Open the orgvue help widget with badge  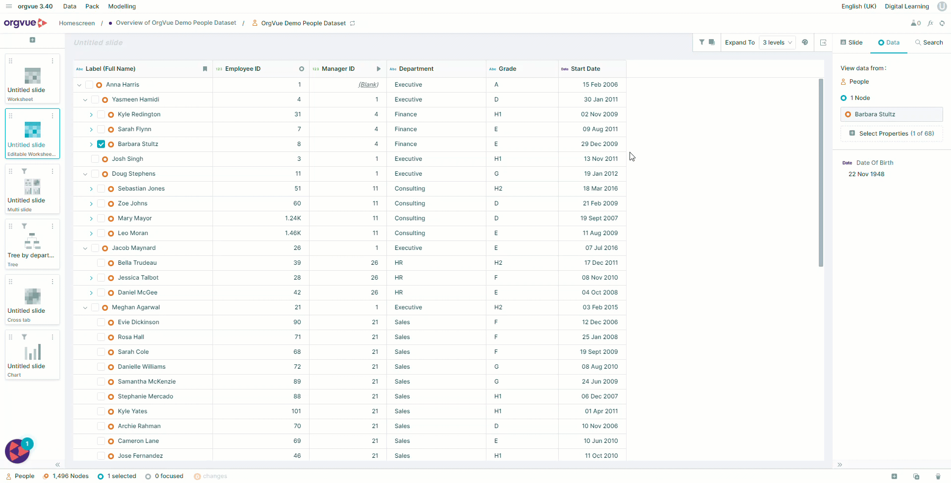tap(18, 450)
